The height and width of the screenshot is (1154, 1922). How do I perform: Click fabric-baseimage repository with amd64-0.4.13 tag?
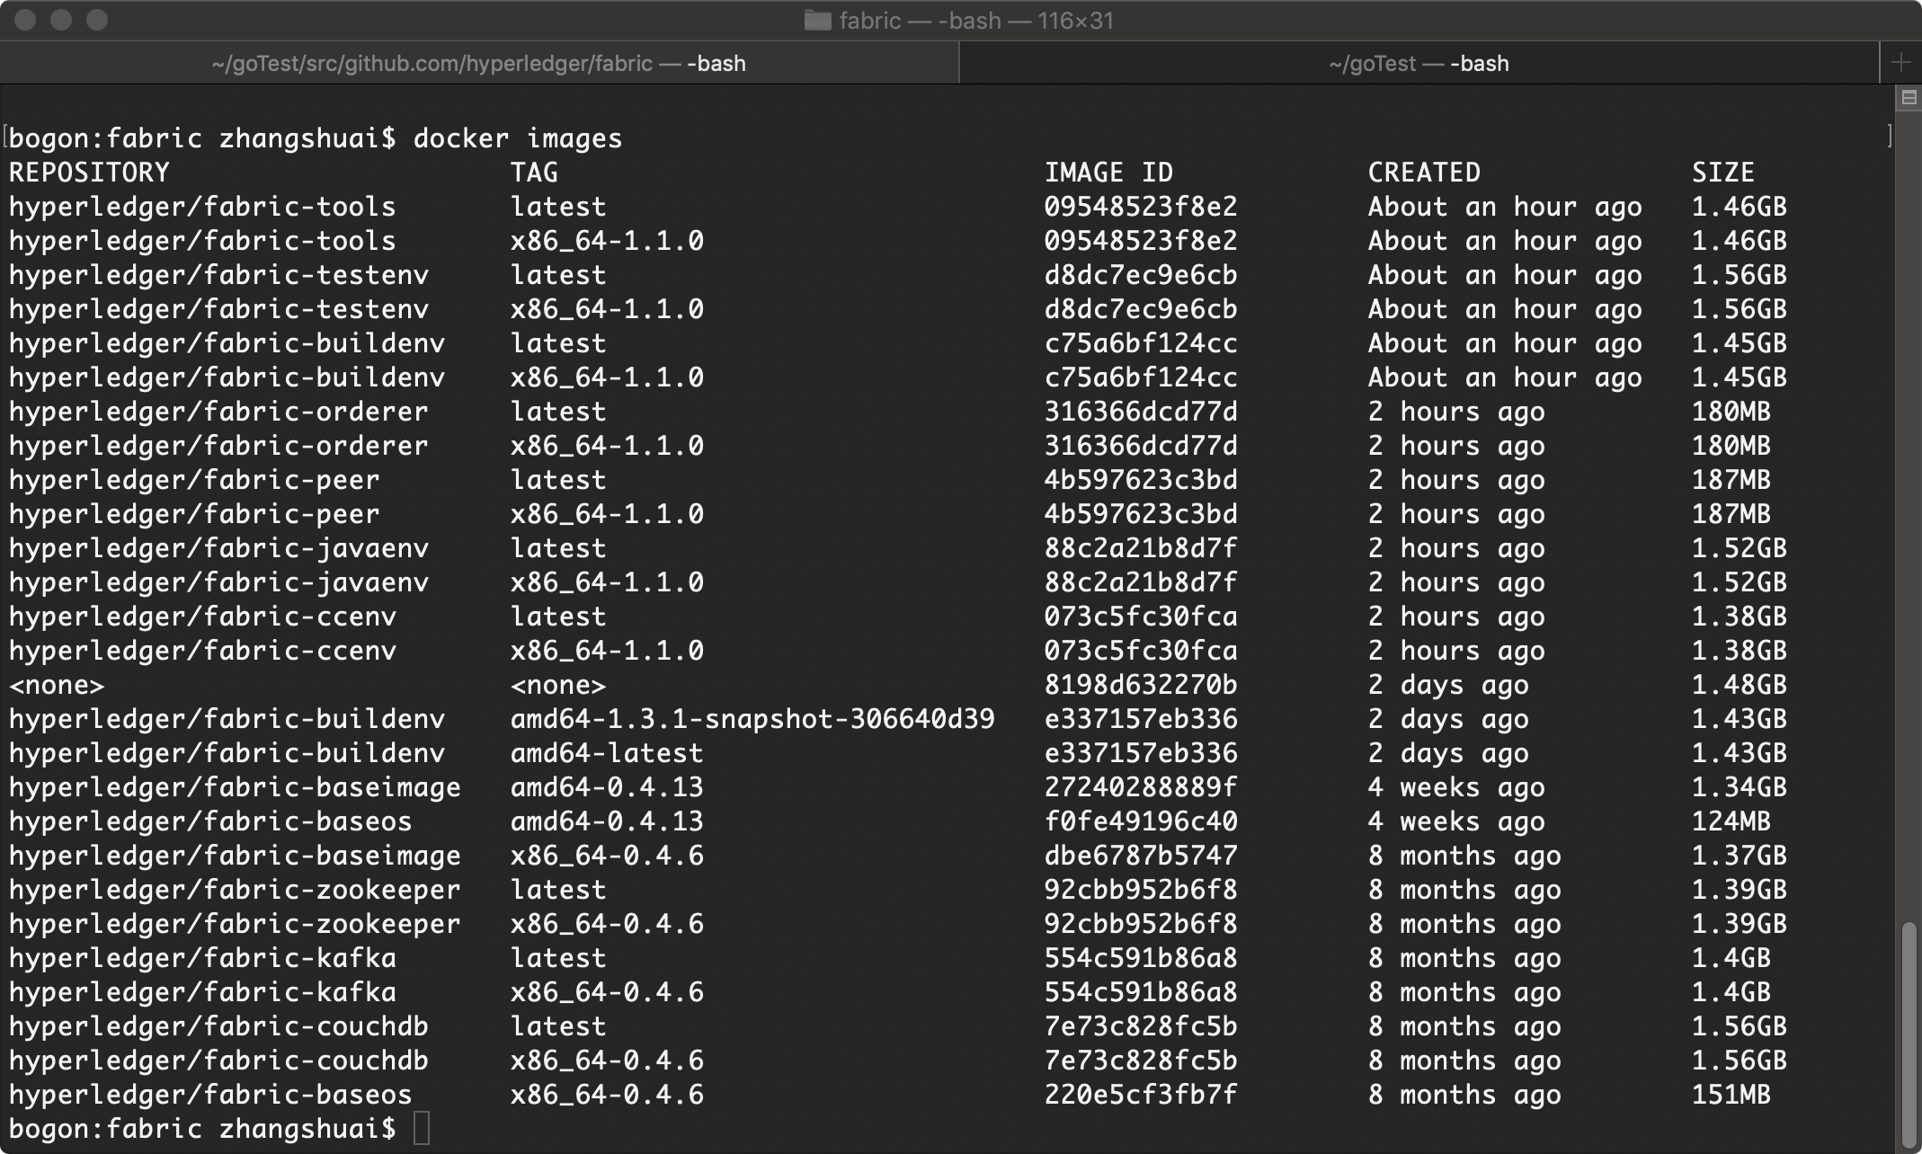click(235, 787)
